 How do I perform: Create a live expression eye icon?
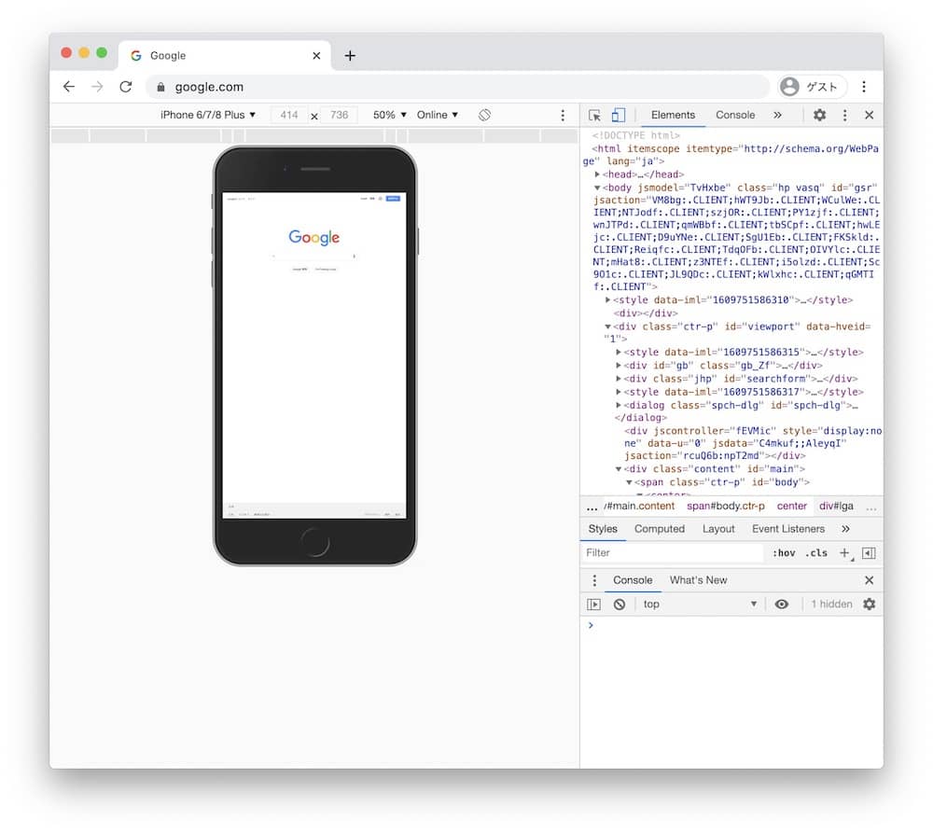781,605
